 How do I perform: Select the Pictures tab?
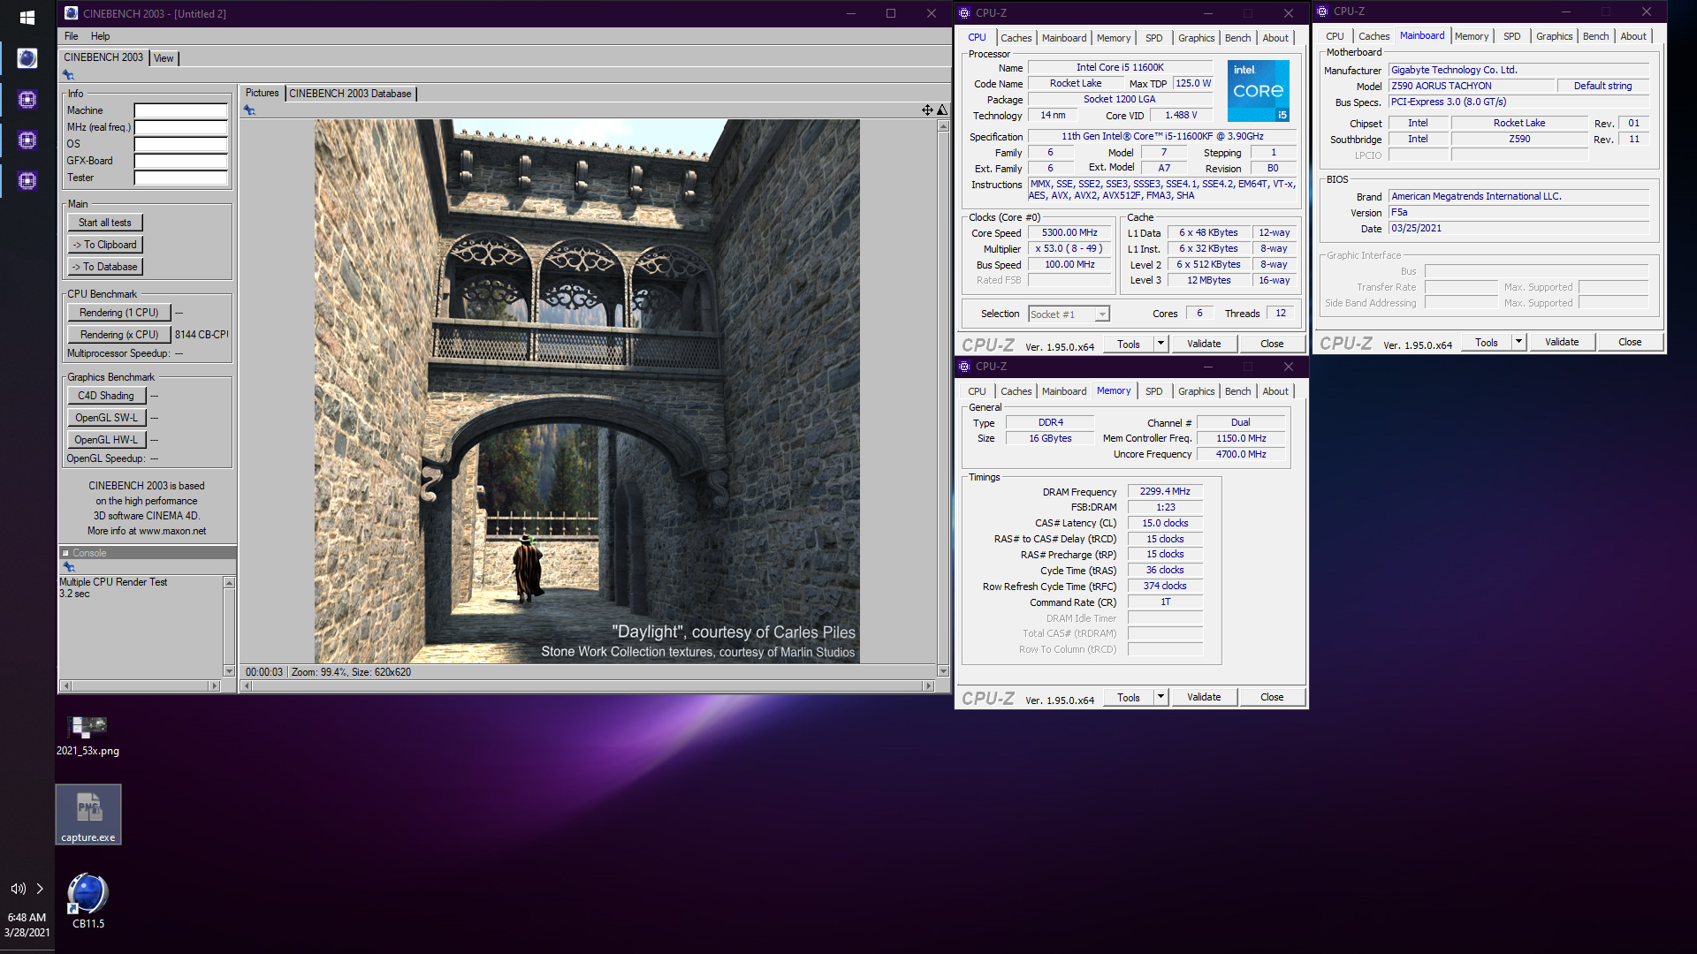(262, 93)
